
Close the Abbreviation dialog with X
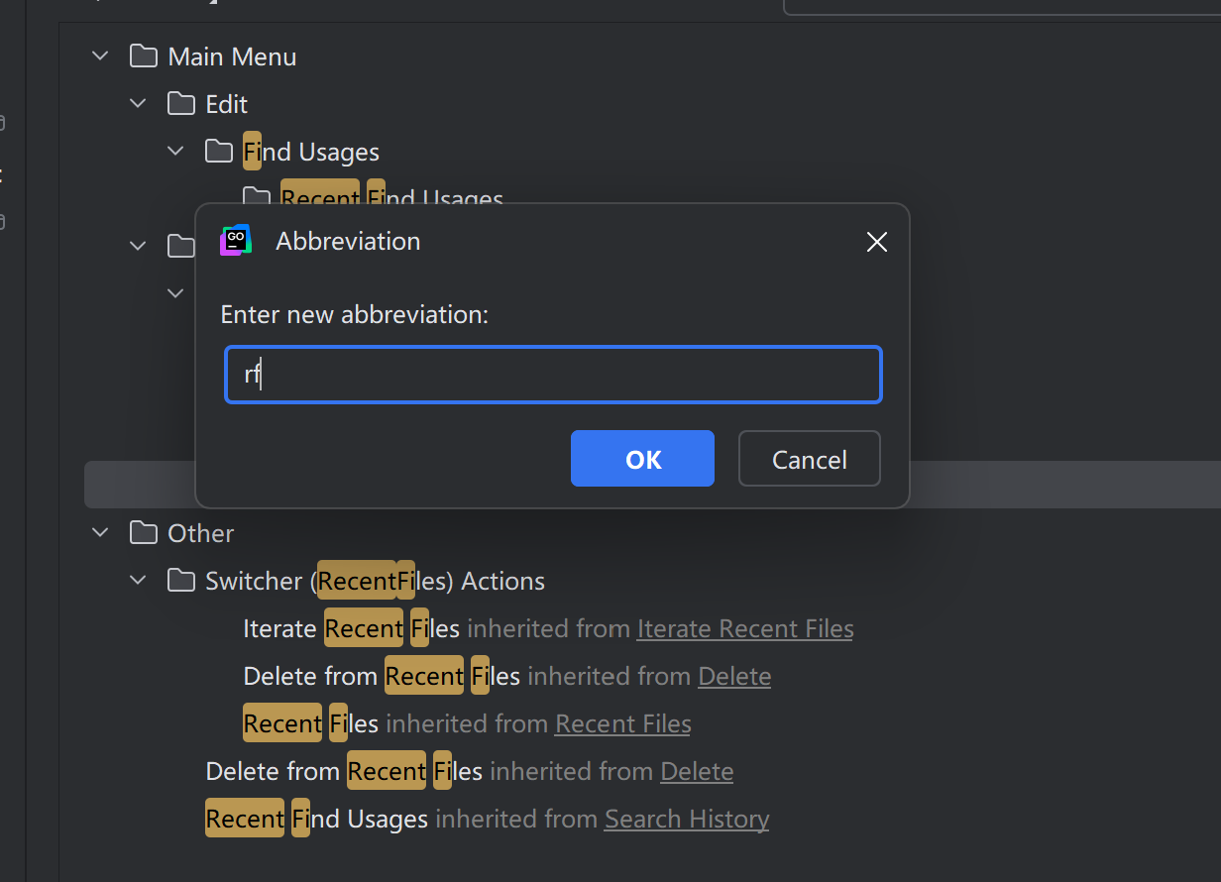876,242
